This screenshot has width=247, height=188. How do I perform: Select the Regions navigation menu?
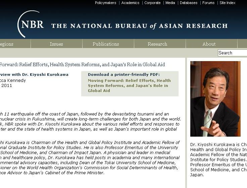pyautogui.click(x=7, y=44)
